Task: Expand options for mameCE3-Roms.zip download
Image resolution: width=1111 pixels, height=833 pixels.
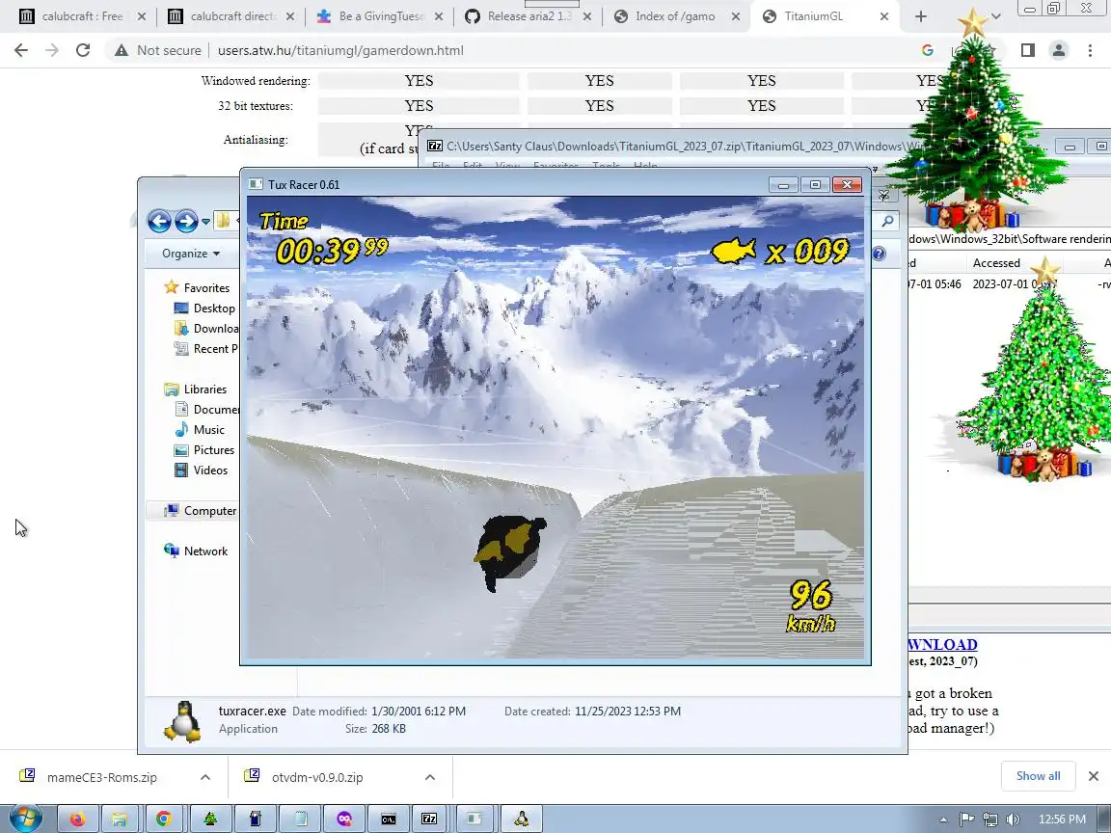Action: pos(205,777)
